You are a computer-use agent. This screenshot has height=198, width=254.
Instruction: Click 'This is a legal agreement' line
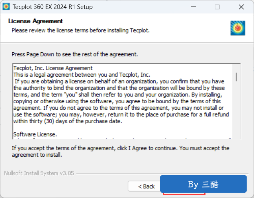click(82, 75)
